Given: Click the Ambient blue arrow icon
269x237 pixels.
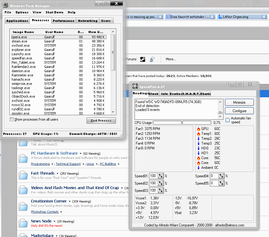Looking at the screenshot, I should click(199, 168).
